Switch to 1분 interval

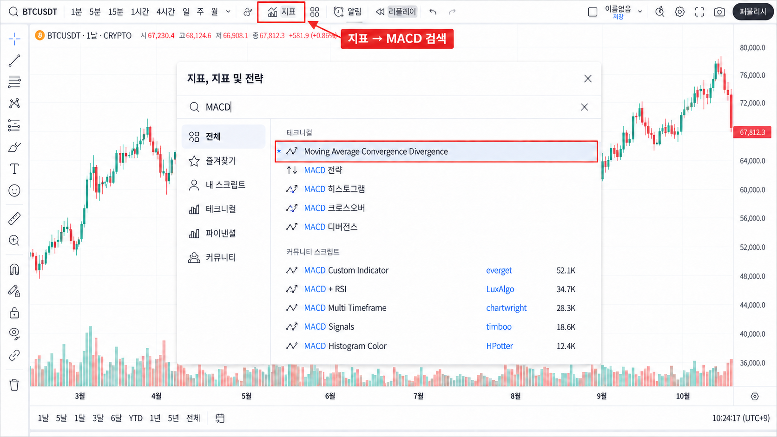pyautogui.click(x=76, y=12)
